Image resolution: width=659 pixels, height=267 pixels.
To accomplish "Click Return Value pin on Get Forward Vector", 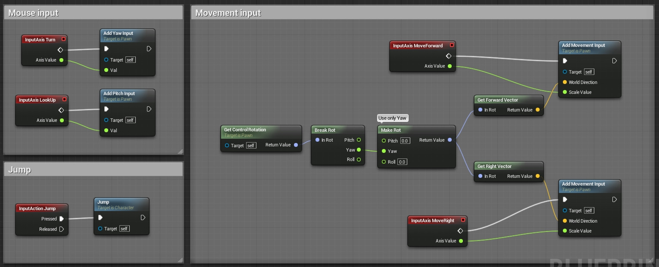I will [537, 110].
